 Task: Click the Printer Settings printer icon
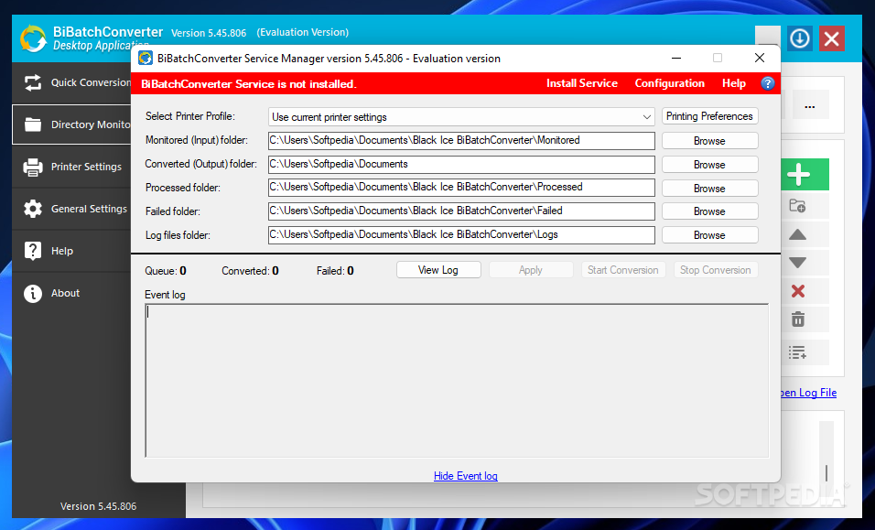point(33,167)
